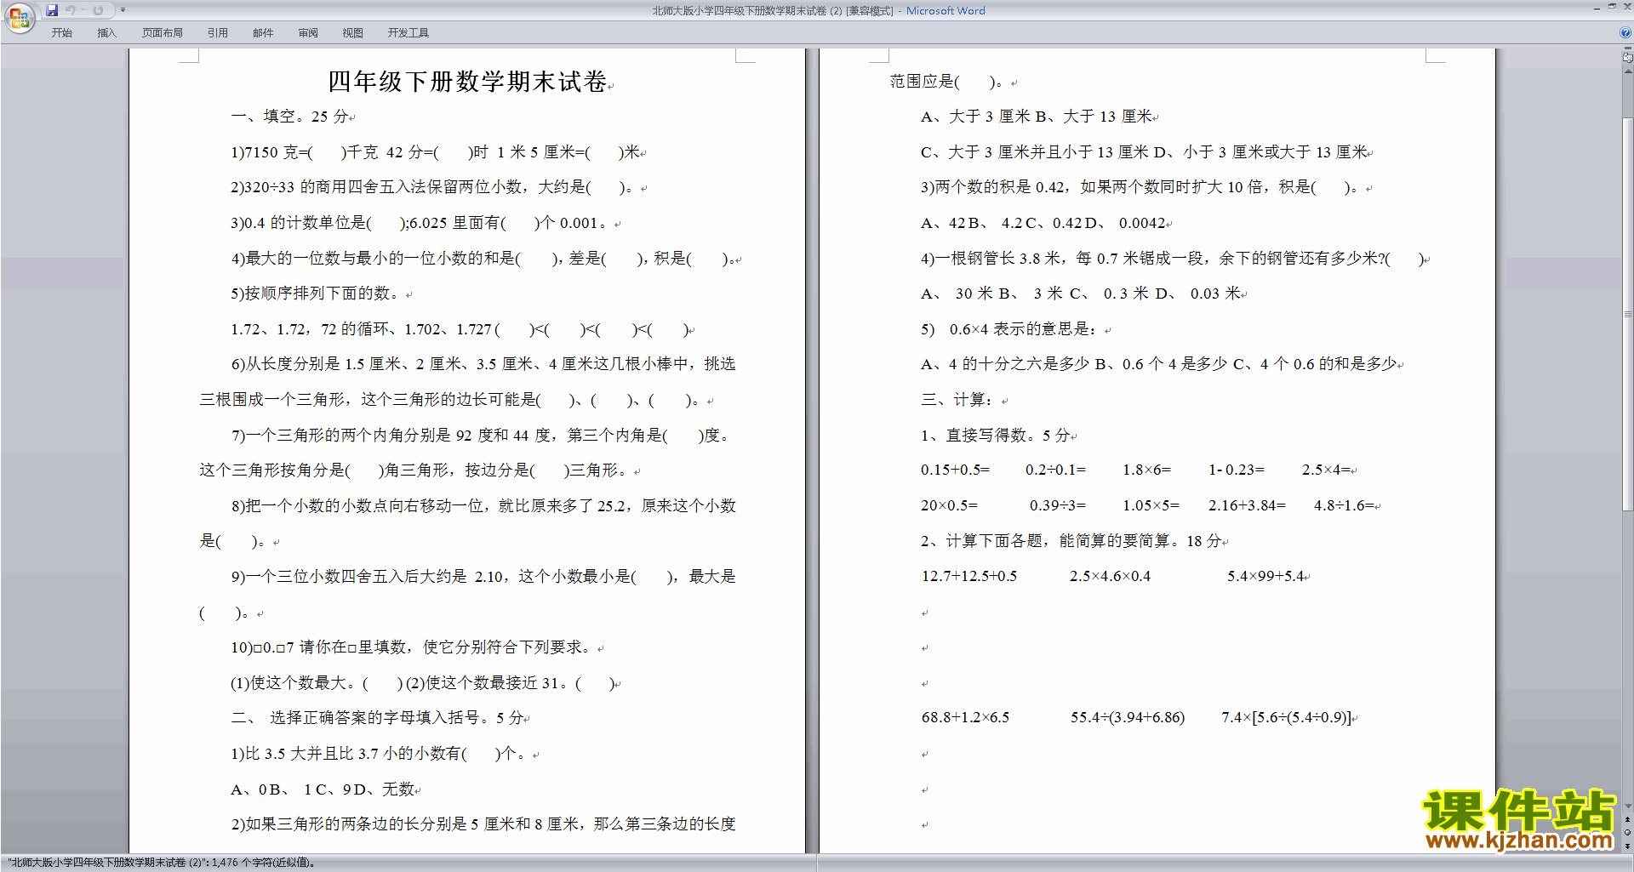The width and height of the screenshot is (1634, 872).
Task: Click the title 四年级下册数学期末试卷
Action: tap(467, 82)
